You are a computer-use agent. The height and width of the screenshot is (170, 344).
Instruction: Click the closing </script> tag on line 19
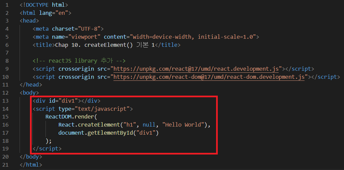pos(47,149)
